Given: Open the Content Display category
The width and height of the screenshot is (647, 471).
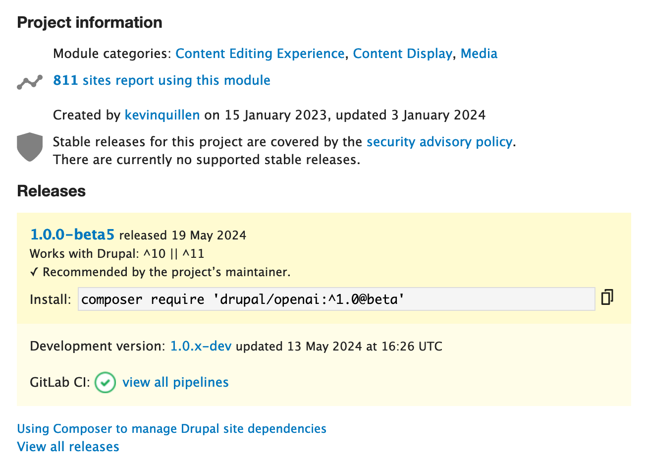Looking at the screenshot, I should pos(402,54).
